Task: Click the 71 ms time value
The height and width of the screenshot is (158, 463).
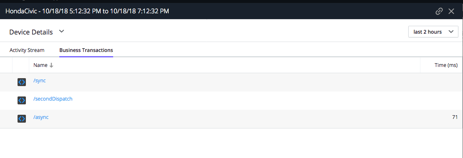Action: [x=455, y=117]
